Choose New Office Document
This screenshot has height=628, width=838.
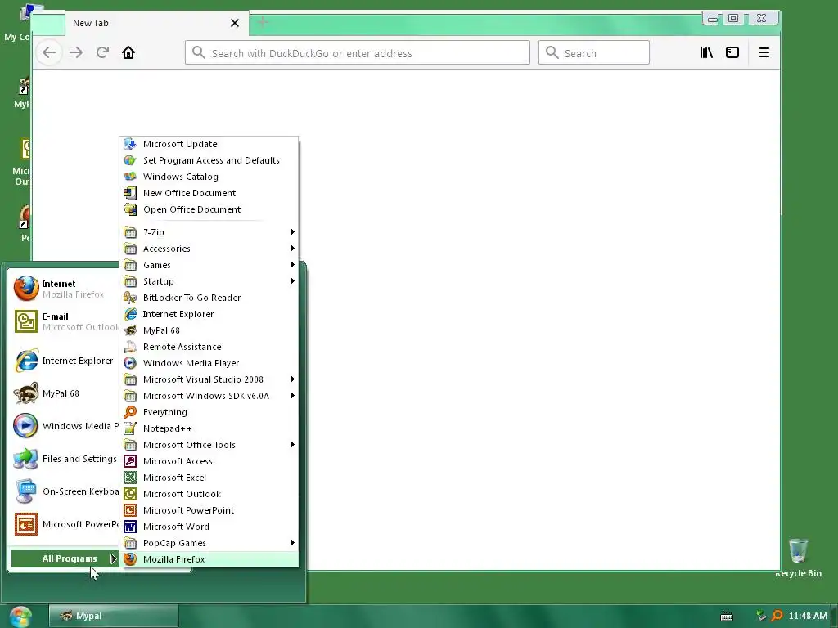coord(209,193)
